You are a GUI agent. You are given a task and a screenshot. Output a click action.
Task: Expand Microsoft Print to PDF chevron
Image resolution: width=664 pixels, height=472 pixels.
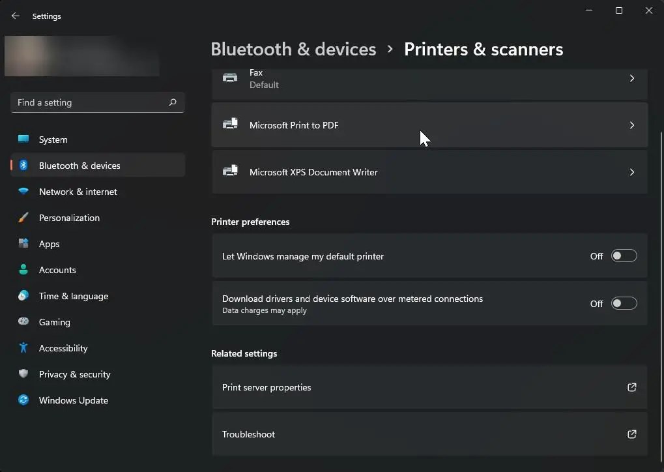tap(632, 125)
